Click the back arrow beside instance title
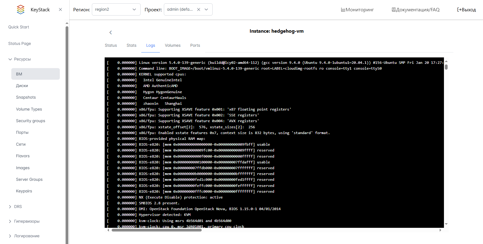This screenshot has width=483, height=244. pos(111,32)
